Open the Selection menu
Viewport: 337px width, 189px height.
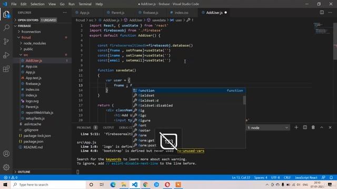(37, 4)
